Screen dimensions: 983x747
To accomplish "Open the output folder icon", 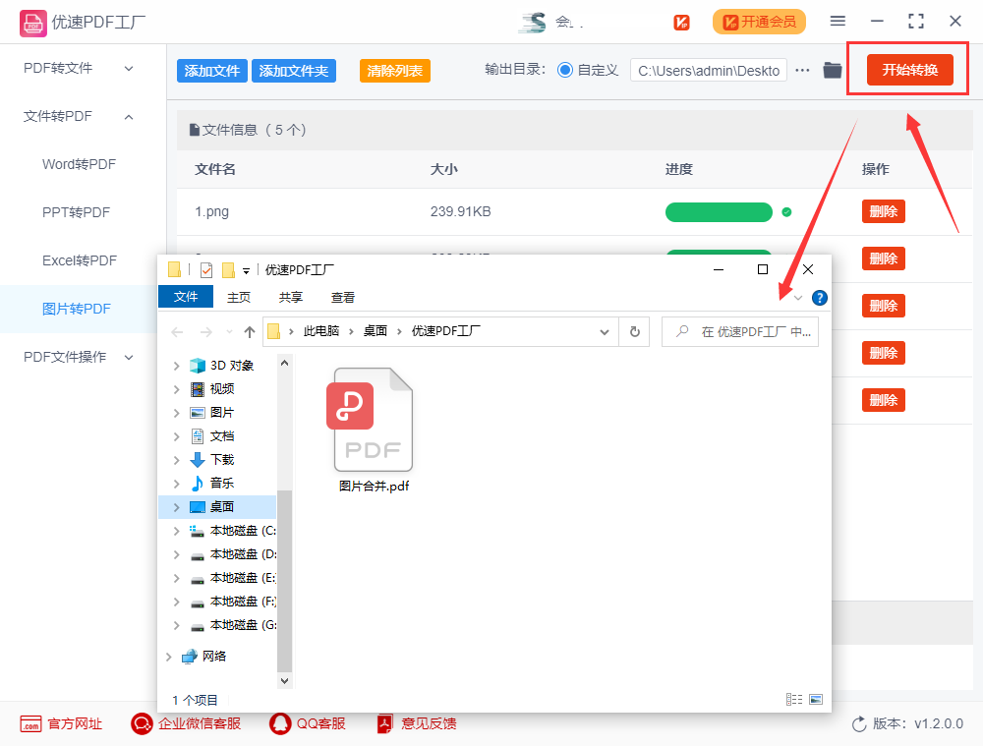I will (x=832, y=70).
